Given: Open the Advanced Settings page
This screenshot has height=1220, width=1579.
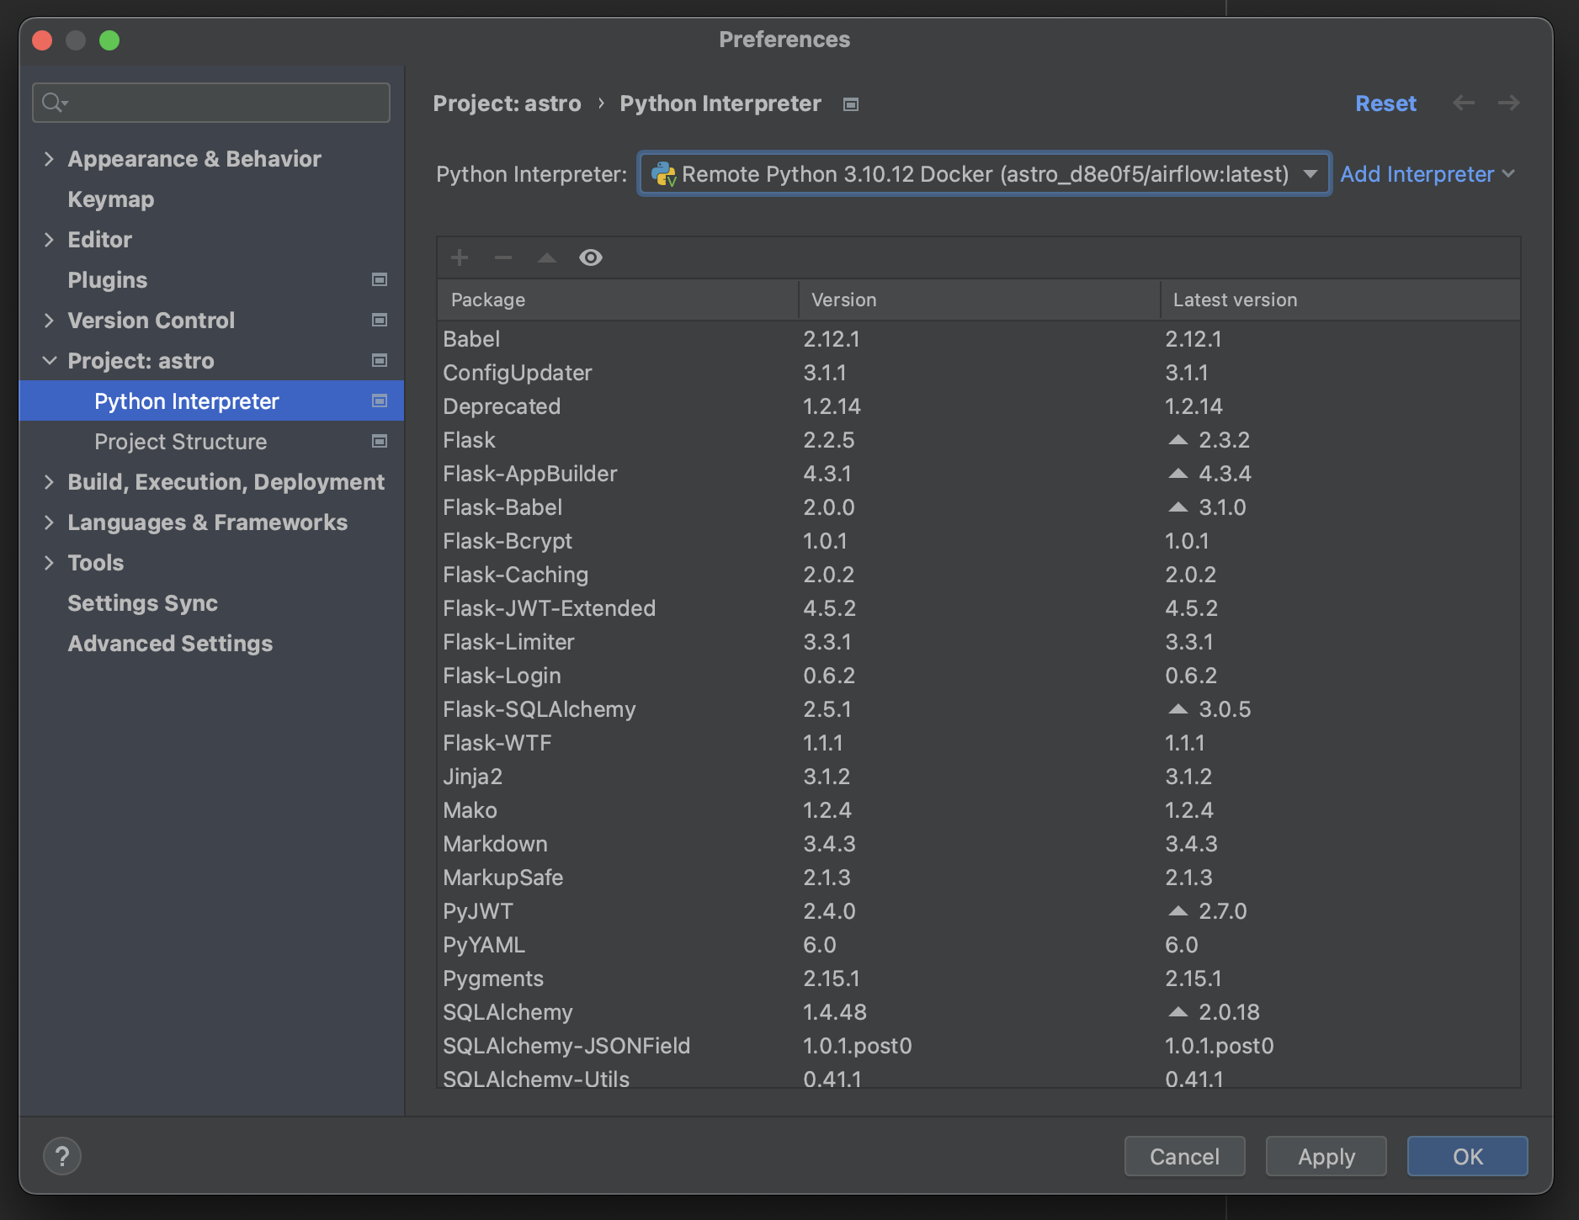Looking at the screenshot, I should (170, 644).
